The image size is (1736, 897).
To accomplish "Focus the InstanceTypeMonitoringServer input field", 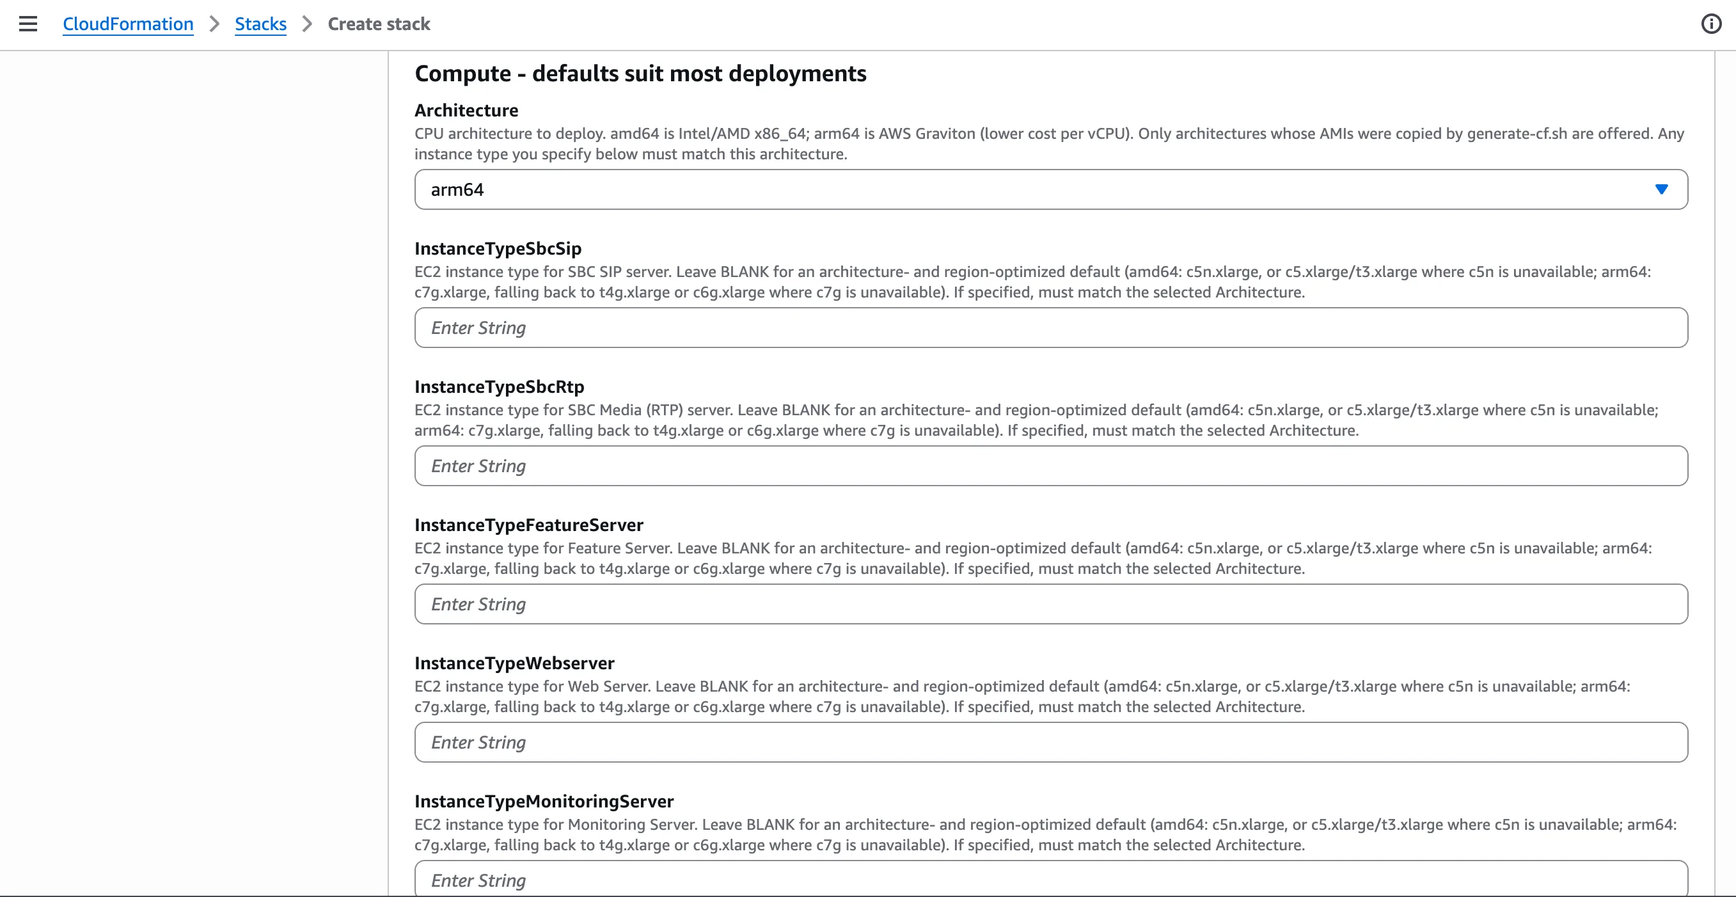I will (1051, 878).
